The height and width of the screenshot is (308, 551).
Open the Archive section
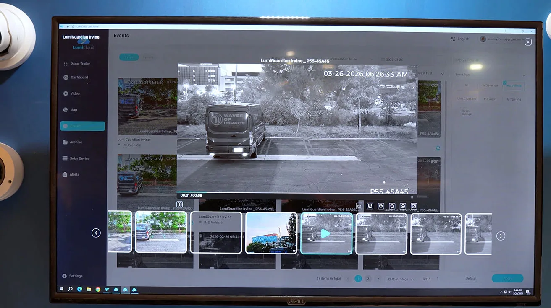[x=76, y=142]
